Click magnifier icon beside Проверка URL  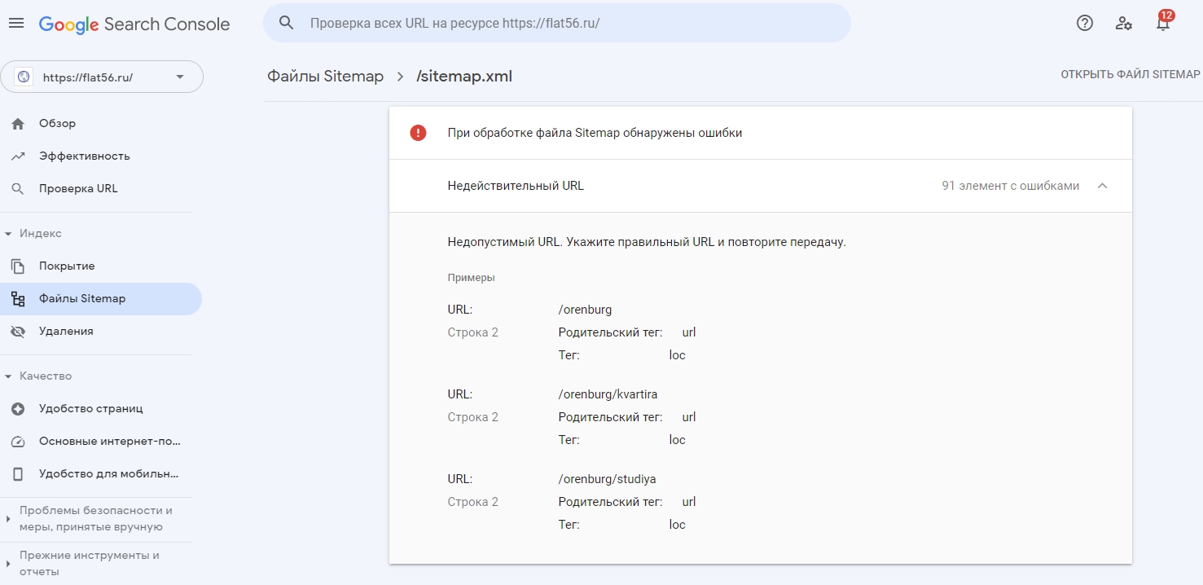(x=18, y=189)
